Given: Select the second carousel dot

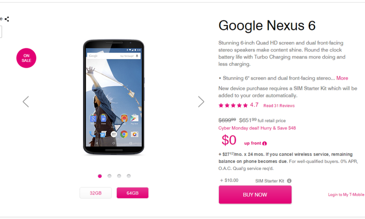Looking at the screenshot, I should click(109, 176).
